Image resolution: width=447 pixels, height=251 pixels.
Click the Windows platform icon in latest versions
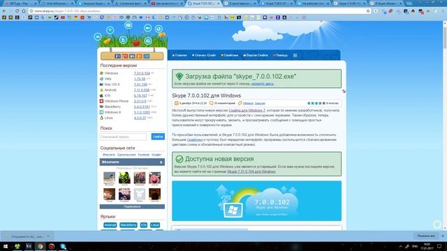point(101,73)
